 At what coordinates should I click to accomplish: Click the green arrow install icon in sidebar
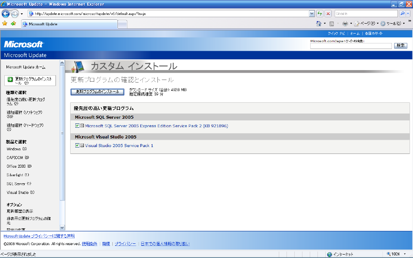click(10, 79)
